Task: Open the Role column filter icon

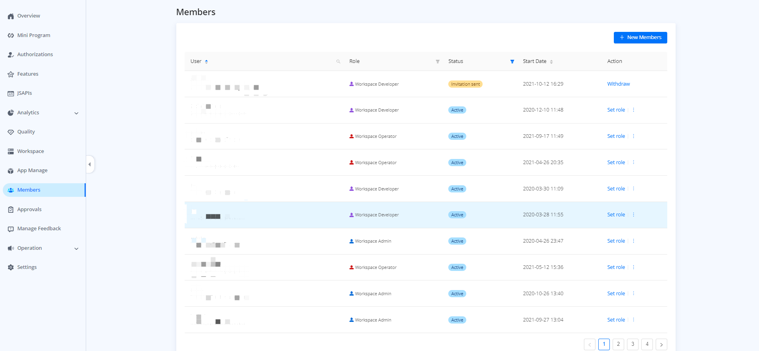Action: tap(438, 61)
